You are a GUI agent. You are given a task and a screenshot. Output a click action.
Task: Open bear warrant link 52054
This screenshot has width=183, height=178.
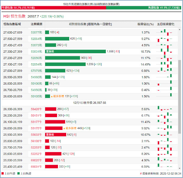coord(36,65)
